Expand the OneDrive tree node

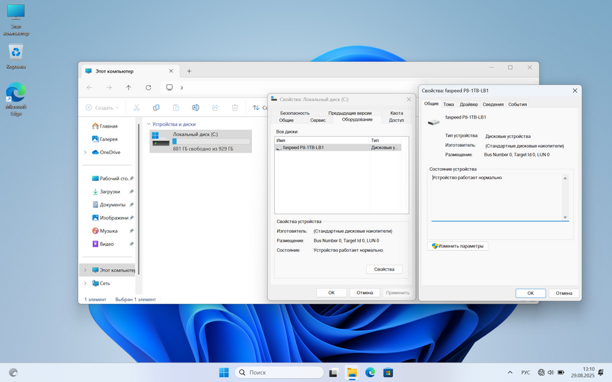(x=85, y=152)
